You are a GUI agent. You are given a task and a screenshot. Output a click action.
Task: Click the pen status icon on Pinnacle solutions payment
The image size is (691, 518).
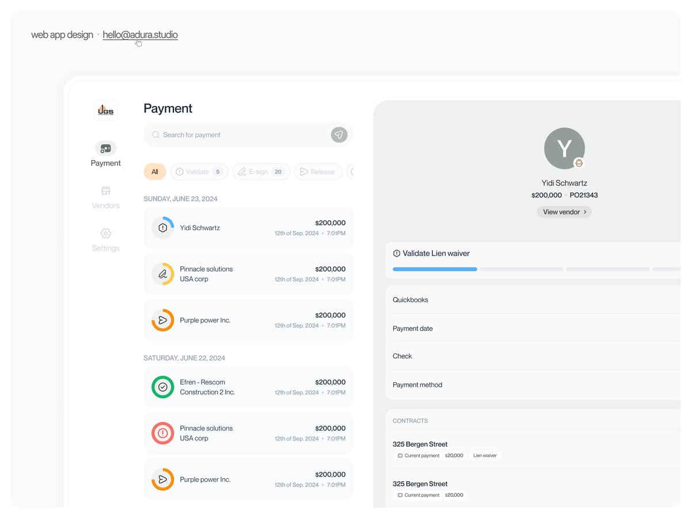(162, 273)
